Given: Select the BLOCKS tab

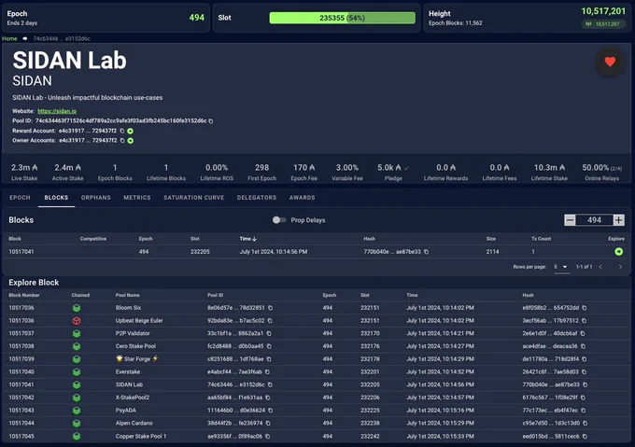Looking at the screenshot, I should 56,198.
